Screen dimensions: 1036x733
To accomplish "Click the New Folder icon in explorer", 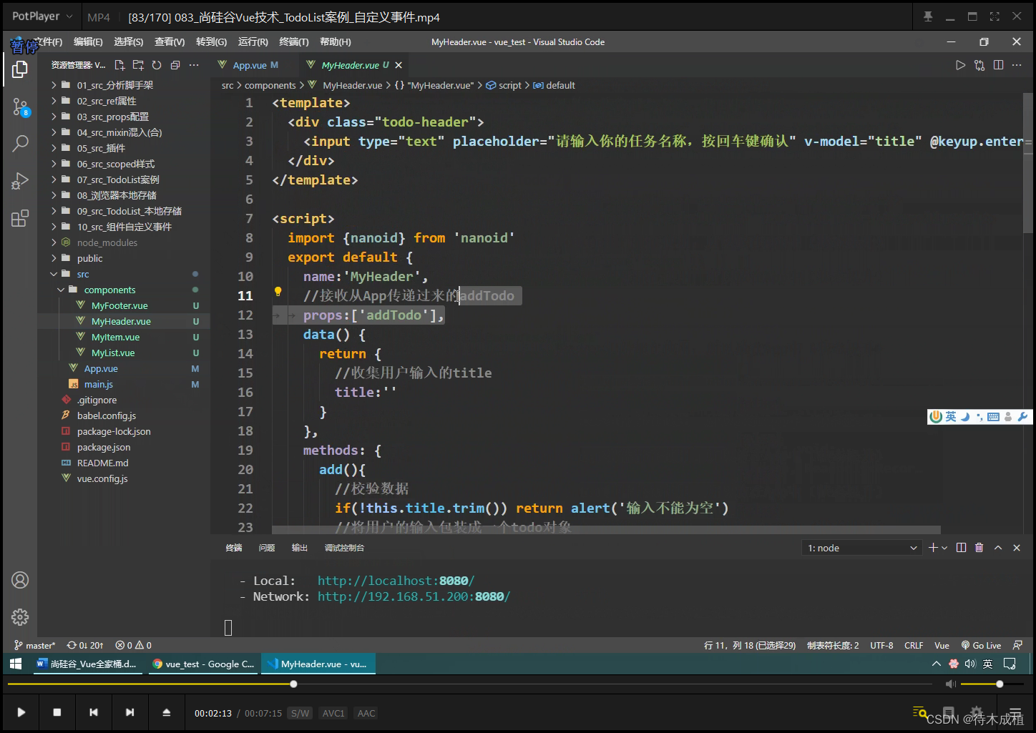I will [x=138, y=65].
